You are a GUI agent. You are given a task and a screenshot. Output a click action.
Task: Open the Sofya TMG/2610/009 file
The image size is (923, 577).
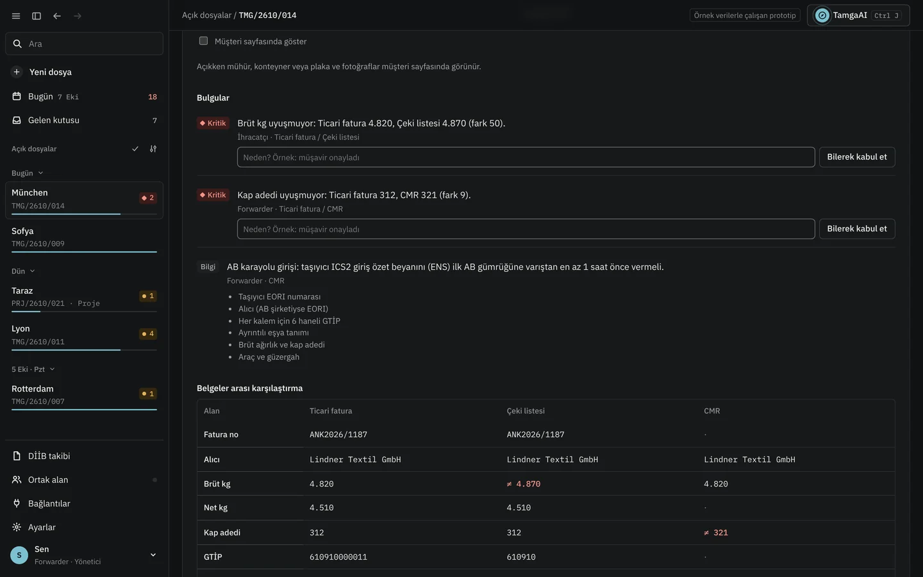(84, 238)
